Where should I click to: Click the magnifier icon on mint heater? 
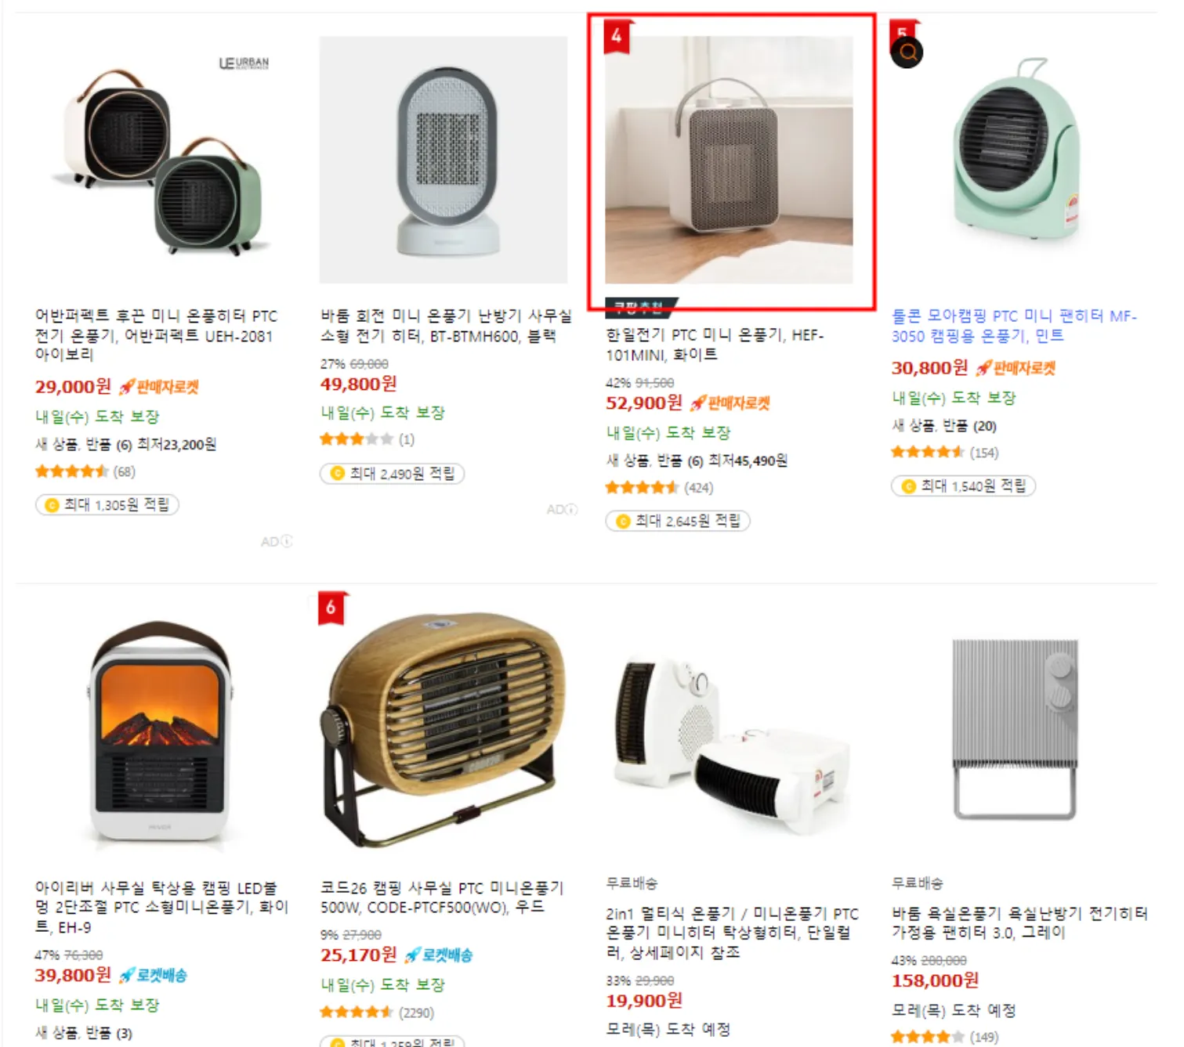click(907, 52)
